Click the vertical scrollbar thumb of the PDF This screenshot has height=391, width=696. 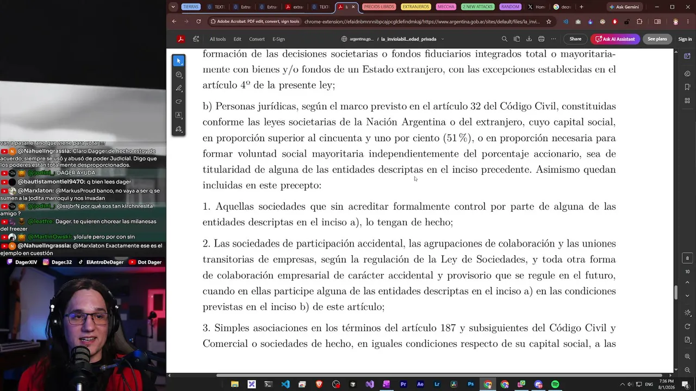676,292
